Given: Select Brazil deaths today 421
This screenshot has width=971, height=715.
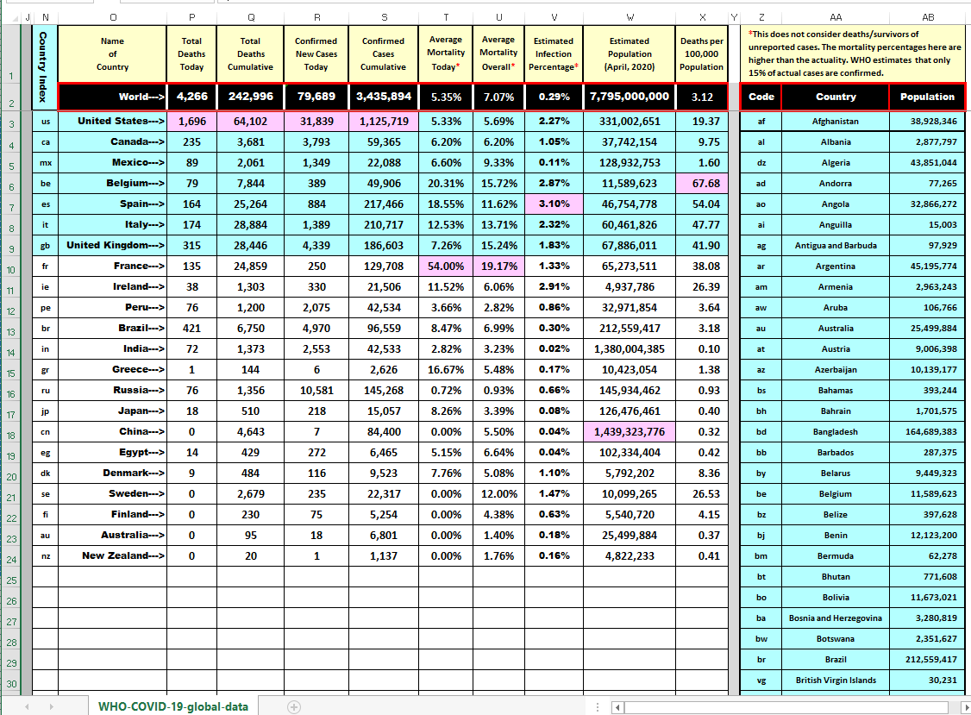Looking at the screenshot, I should pos(192,329).
